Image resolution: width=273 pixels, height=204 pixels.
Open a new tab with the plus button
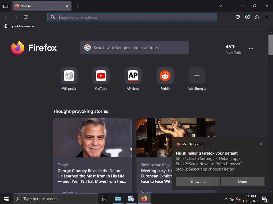tap(77, 6)
